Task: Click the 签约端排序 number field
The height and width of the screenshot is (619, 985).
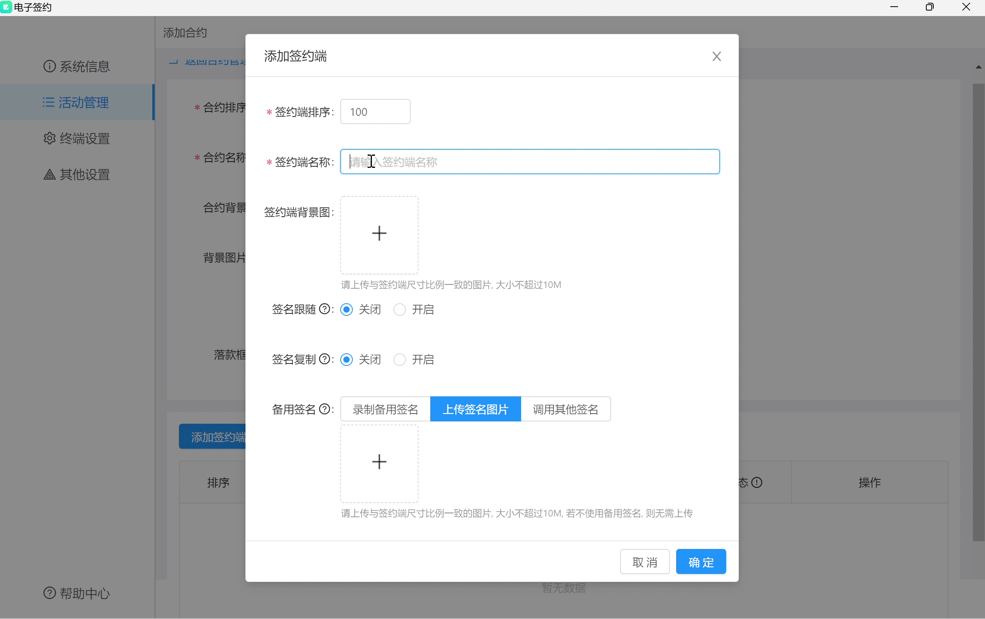Action: (x=375, y=112)
